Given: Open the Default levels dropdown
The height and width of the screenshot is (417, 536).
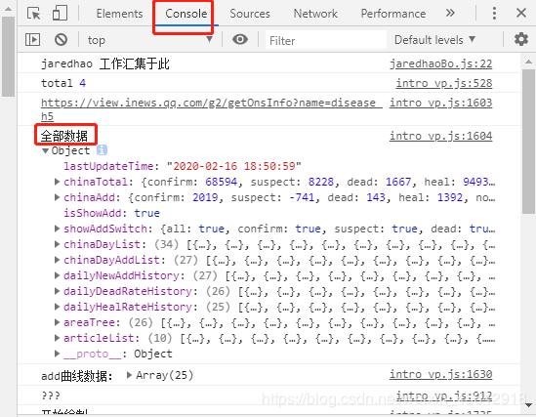Looking at the screenshot, I should coord(434,40).
